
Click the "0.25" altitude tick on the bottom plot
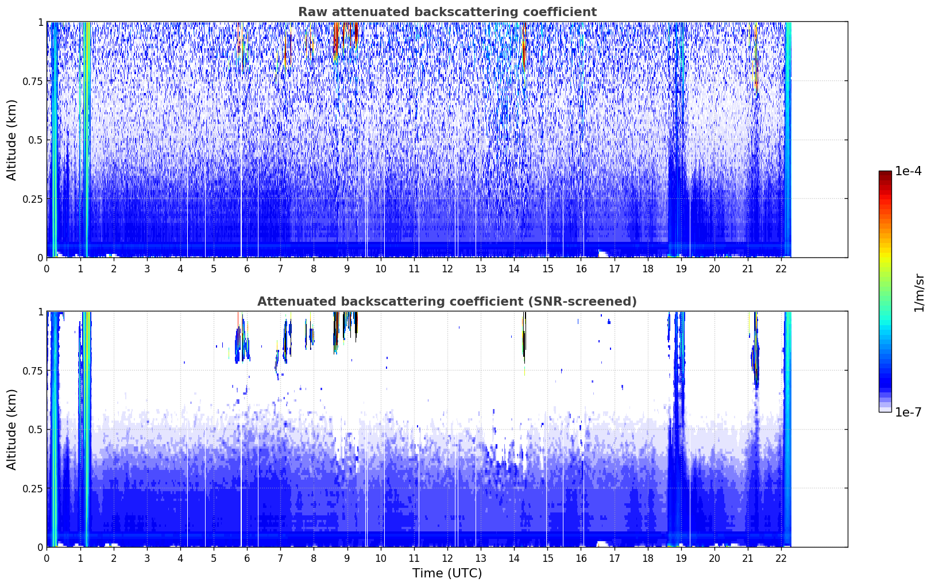(32, 488)
